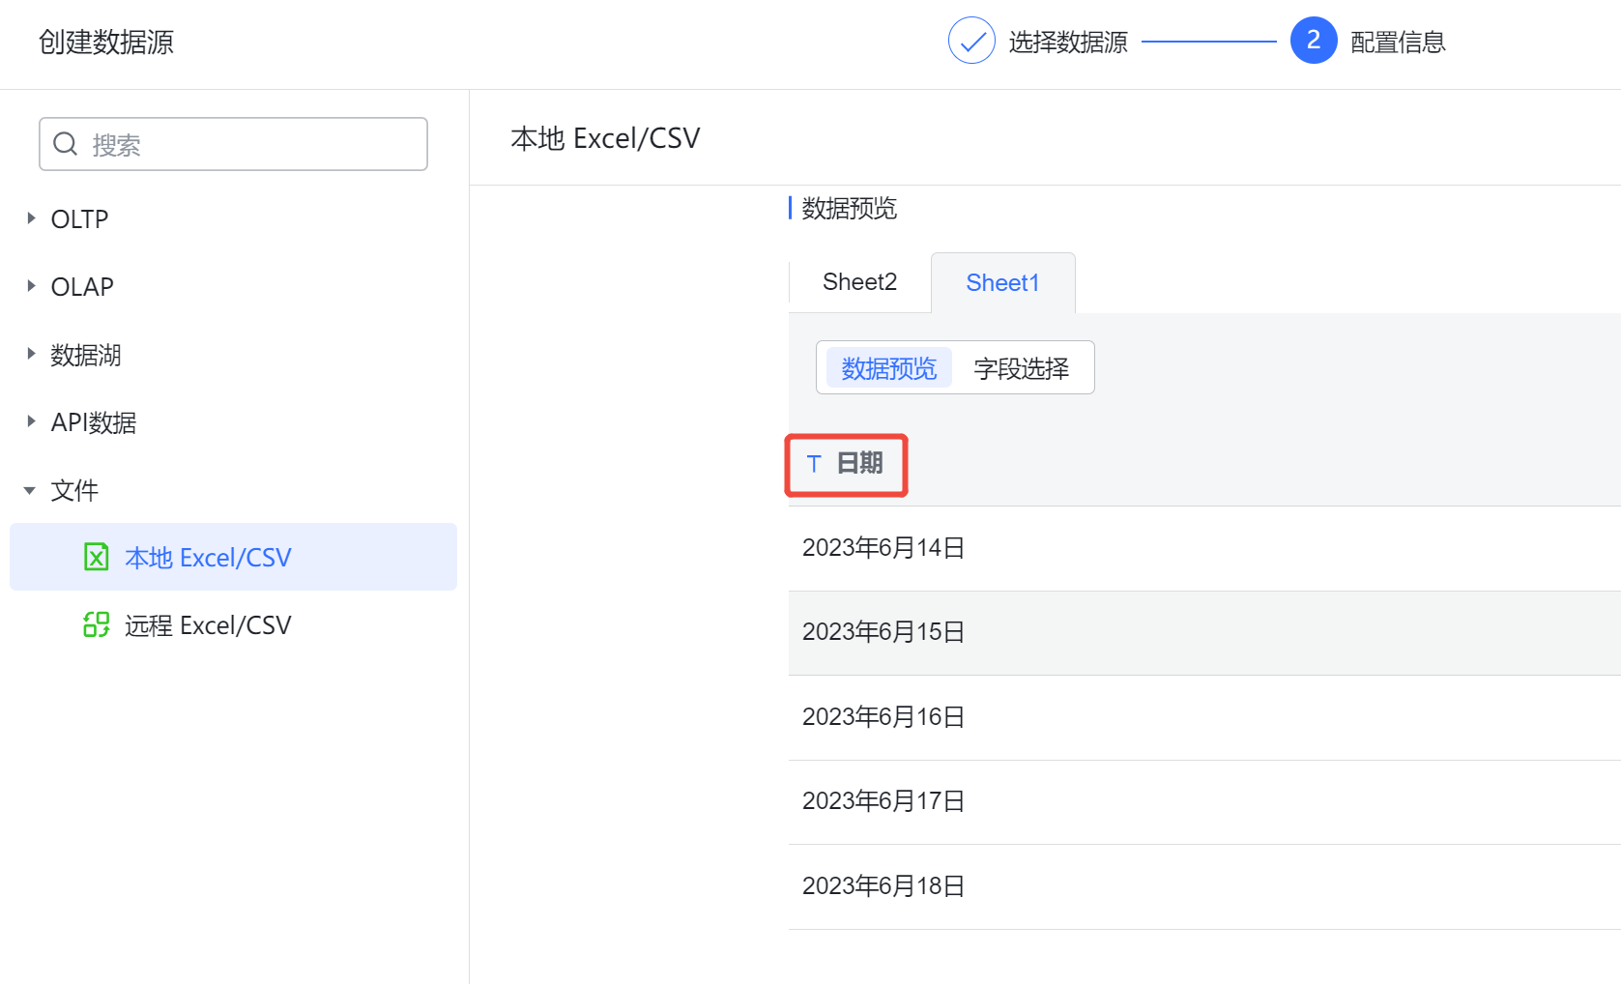1621x984 pixels.
Task: Click the 数据湖 label
Action: [85, 355]
